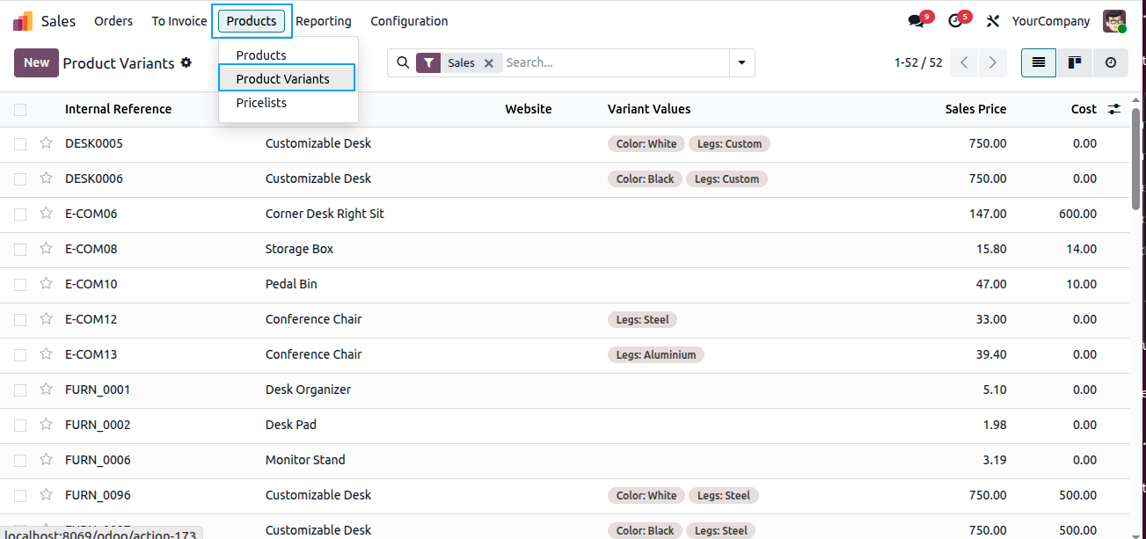Expand the search options dropdown arrow

tap(741, 62)
